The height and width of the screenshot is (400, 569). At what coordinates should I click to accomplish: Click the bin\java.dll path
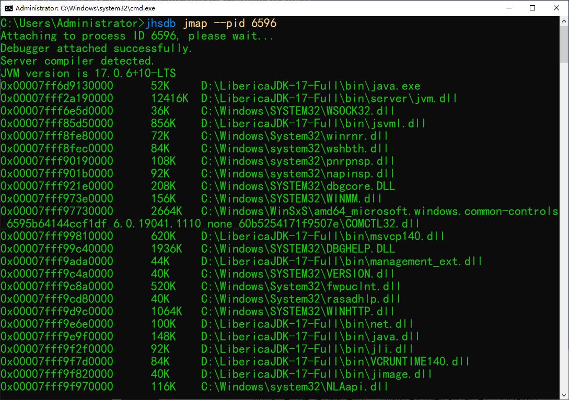tap(310, 336)
